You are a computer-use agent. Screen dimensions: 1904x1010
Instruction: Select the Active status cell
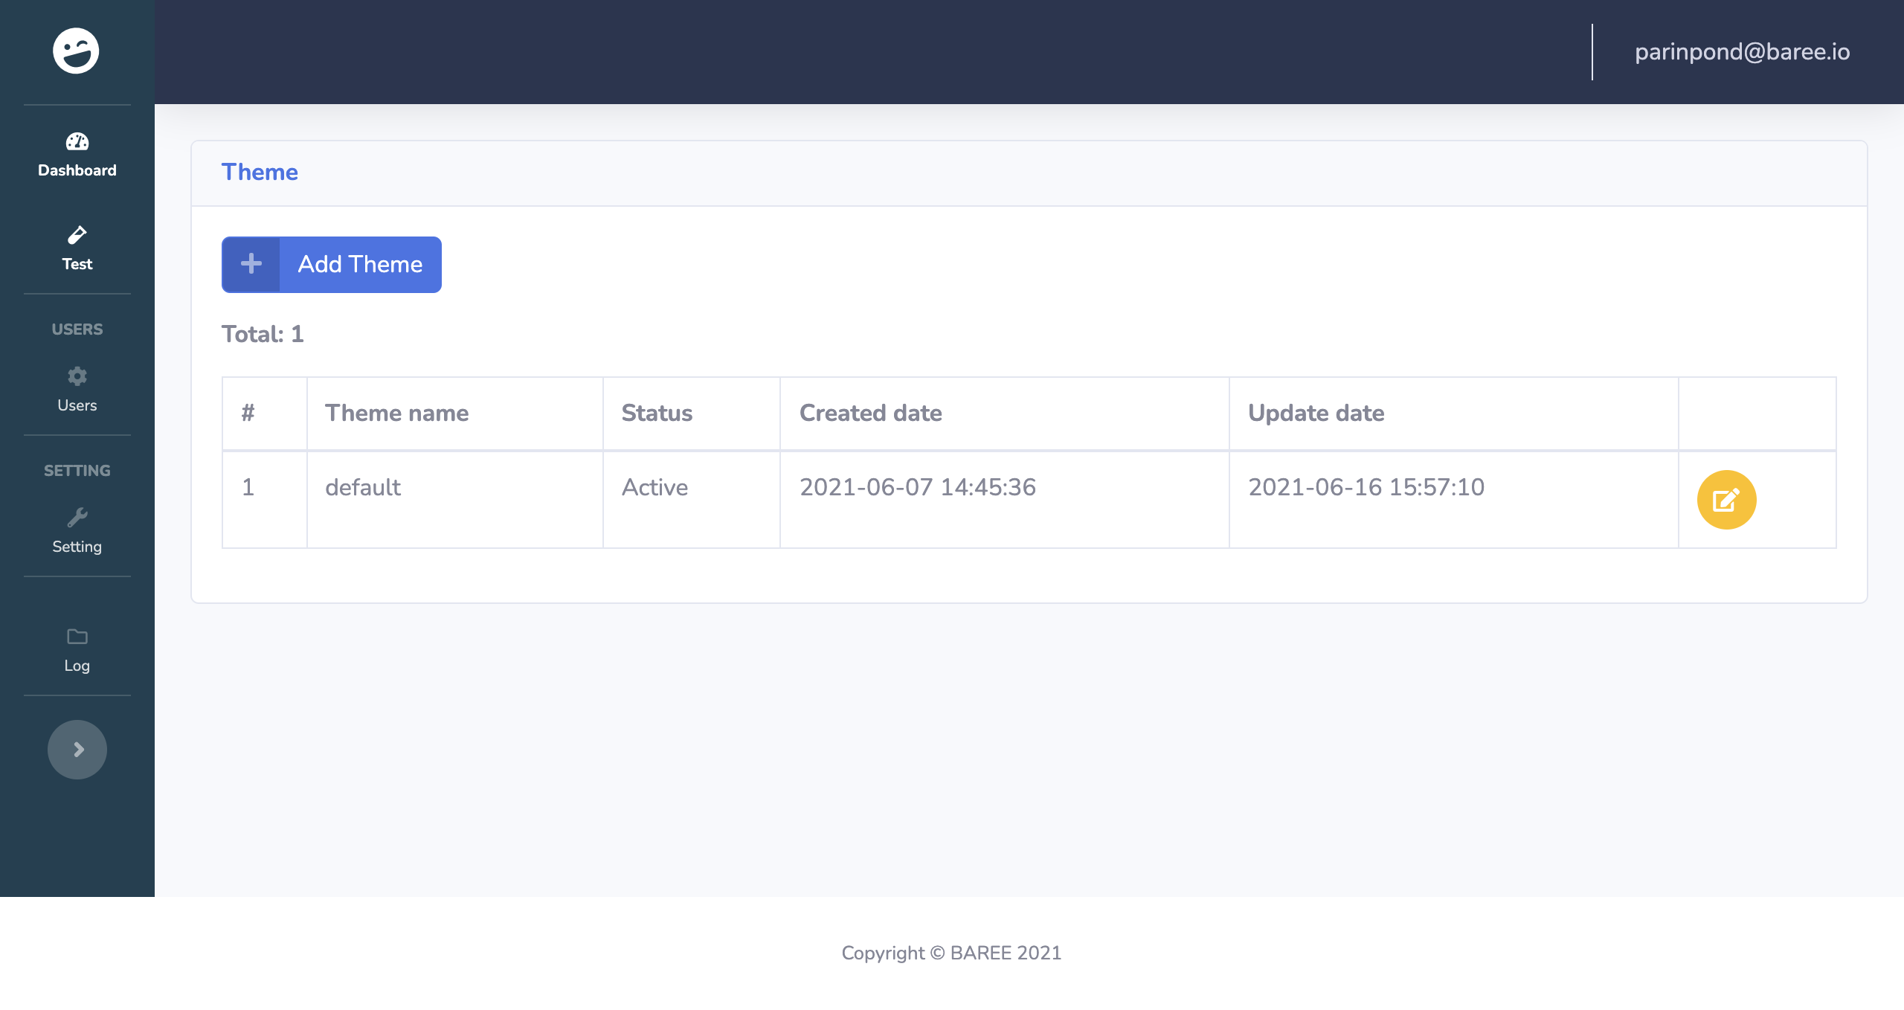click(x=654, y=487)
